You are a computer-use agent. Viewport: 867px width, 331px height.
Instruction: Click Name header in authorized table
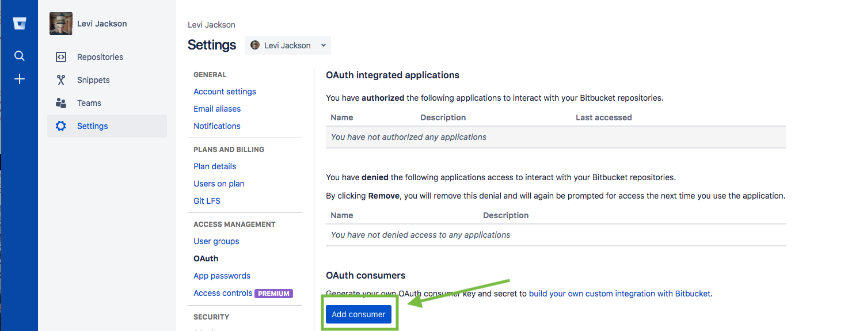[342, 117]
